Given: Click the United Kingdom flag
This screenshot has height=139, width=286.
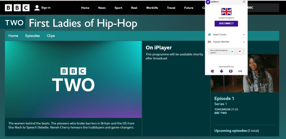Looking at the screenshot, I should tap(226, 11).
